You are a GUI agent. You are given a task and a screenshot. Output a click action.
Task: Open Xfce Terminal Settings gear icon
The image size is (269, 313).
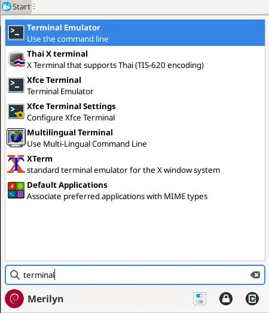16,111
